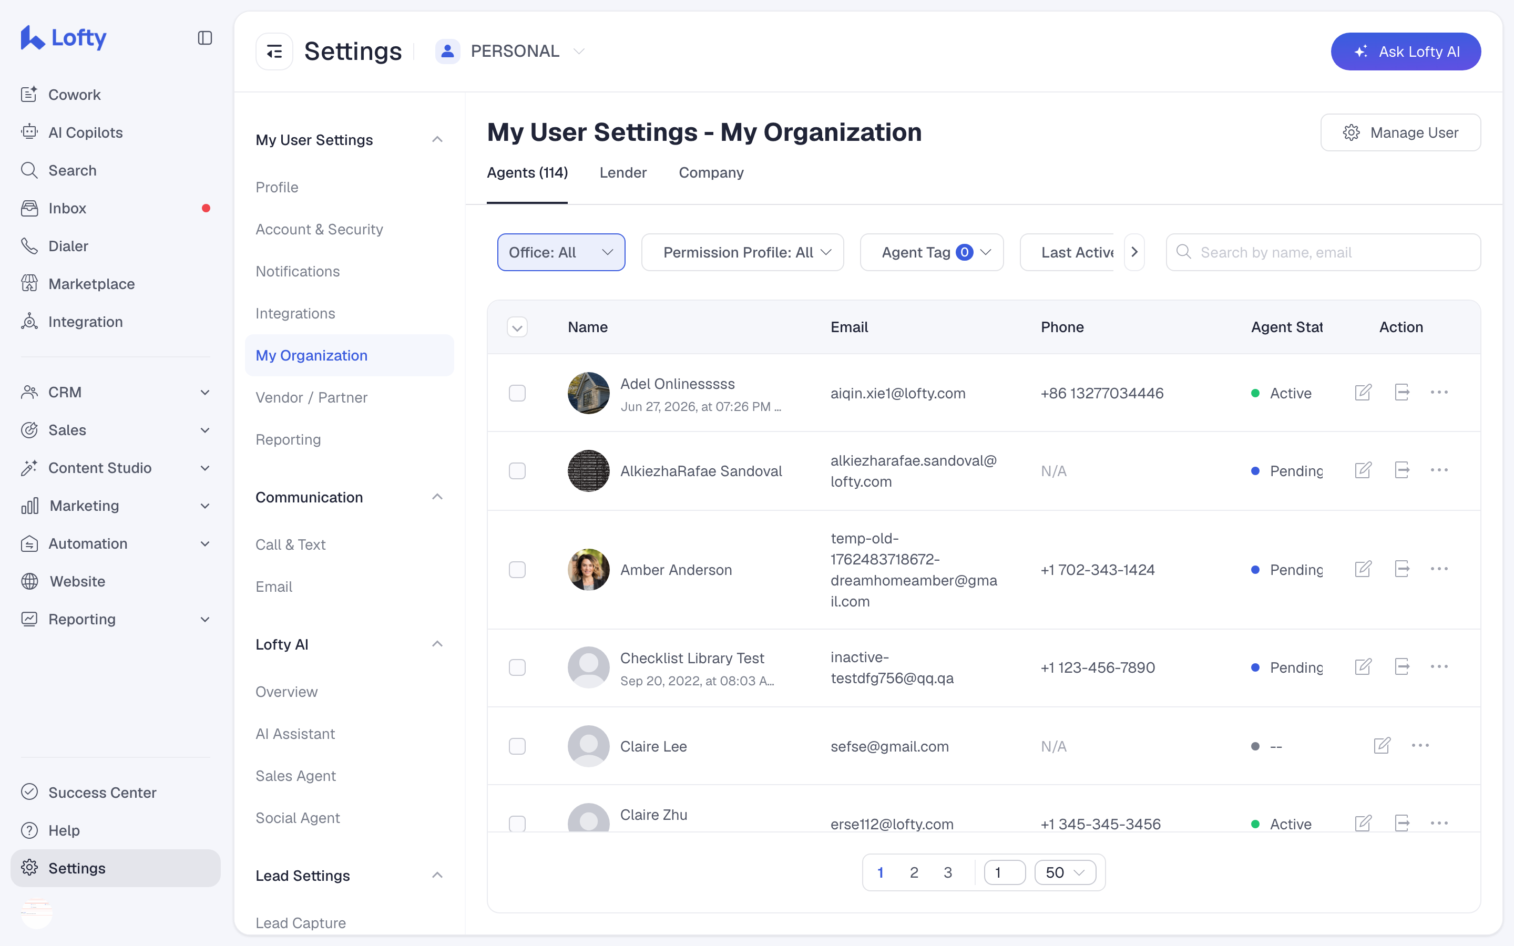This screenshot has height=946, width=1514.
Task: Open the Last Active filter
Action: click(x=1067, y=252)
